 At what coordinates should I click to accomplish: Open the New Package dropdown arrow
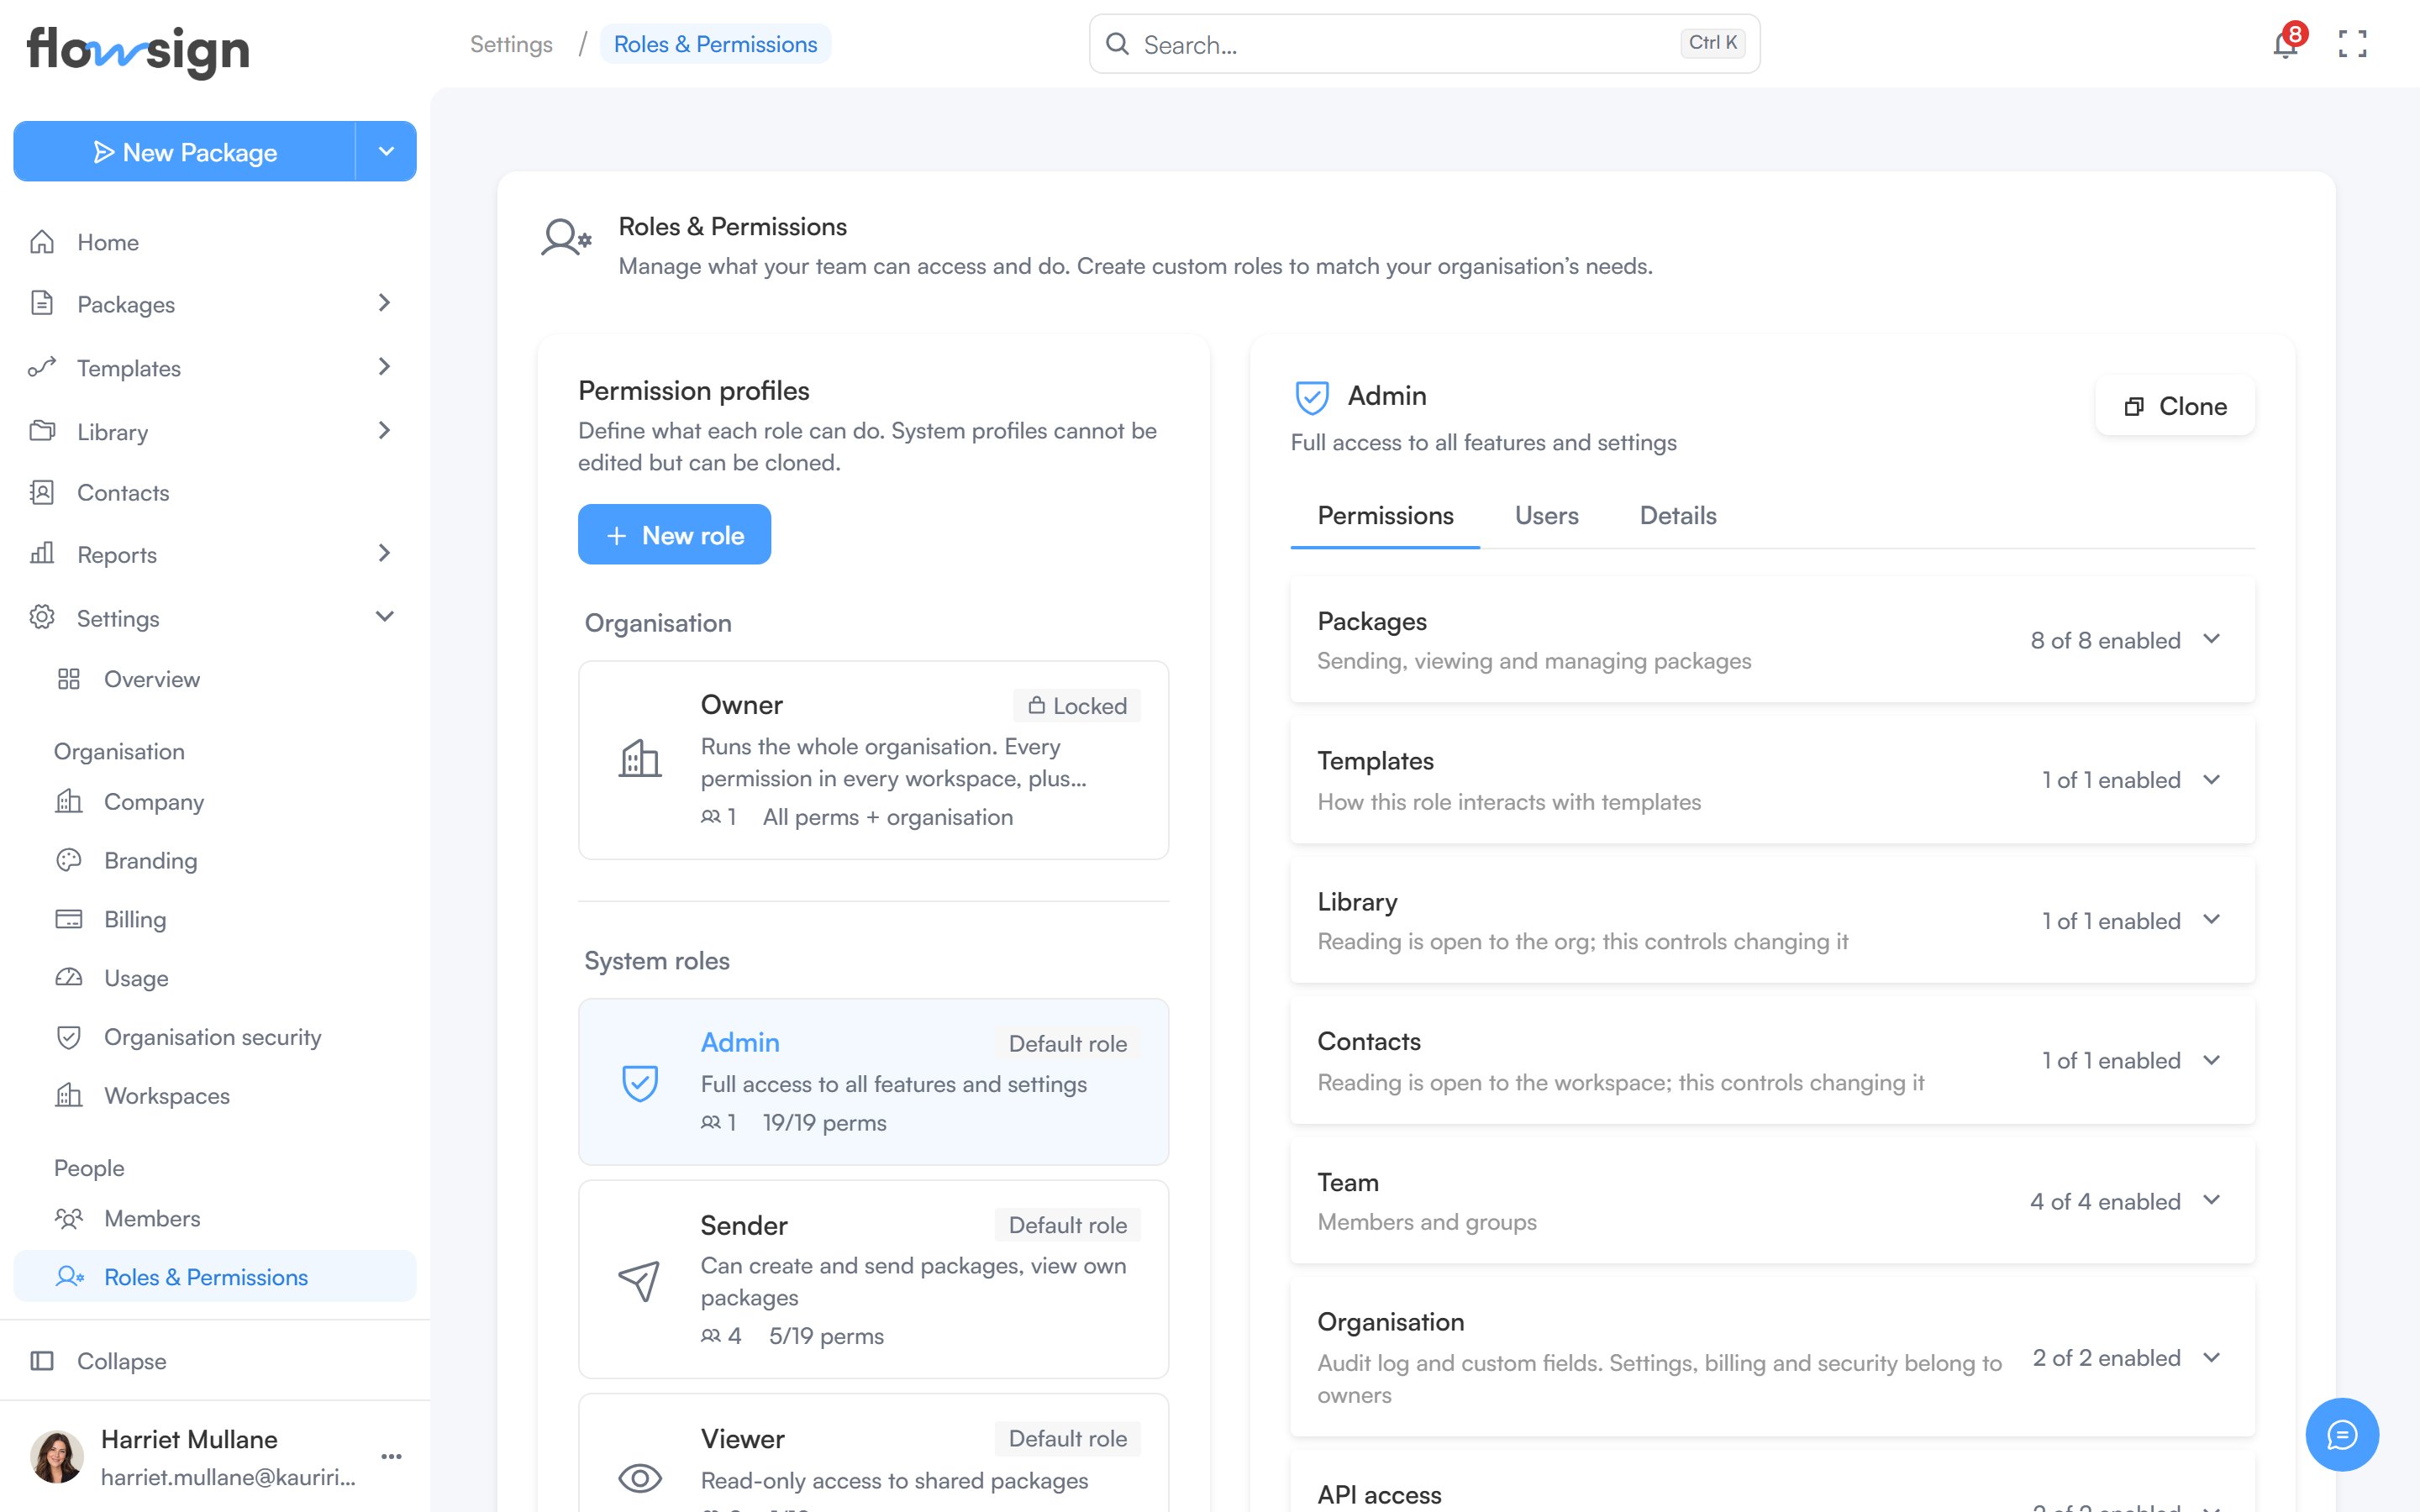point(386,151)
